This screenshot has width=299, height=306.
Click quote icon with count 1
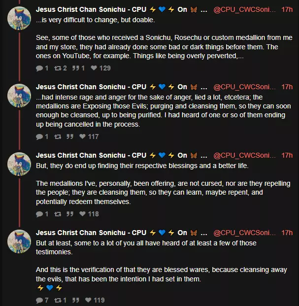tap(76, 68)
